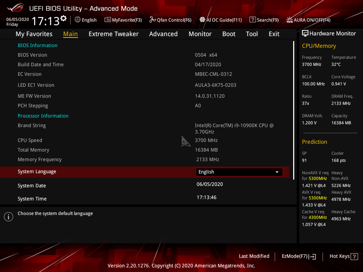Switch to Extreme Tweaker tab

point(113,34)
